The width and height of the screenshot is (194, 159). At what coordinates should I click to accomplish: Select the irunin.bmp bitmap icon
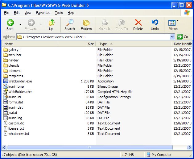[x=6, y=86]
